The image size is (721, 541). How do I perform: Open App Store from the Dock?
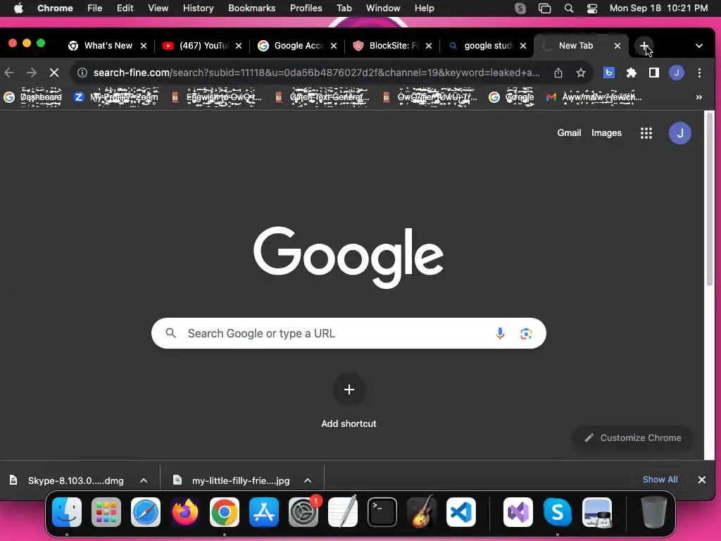[x=264, y=512]
